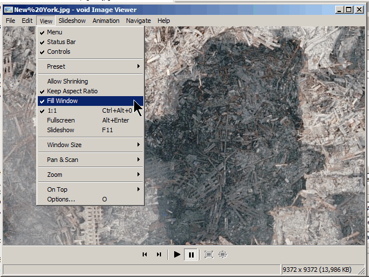Click the fit-to-window frame icon
The height and width of the screenshot is (277, 369).
(209, 255)
